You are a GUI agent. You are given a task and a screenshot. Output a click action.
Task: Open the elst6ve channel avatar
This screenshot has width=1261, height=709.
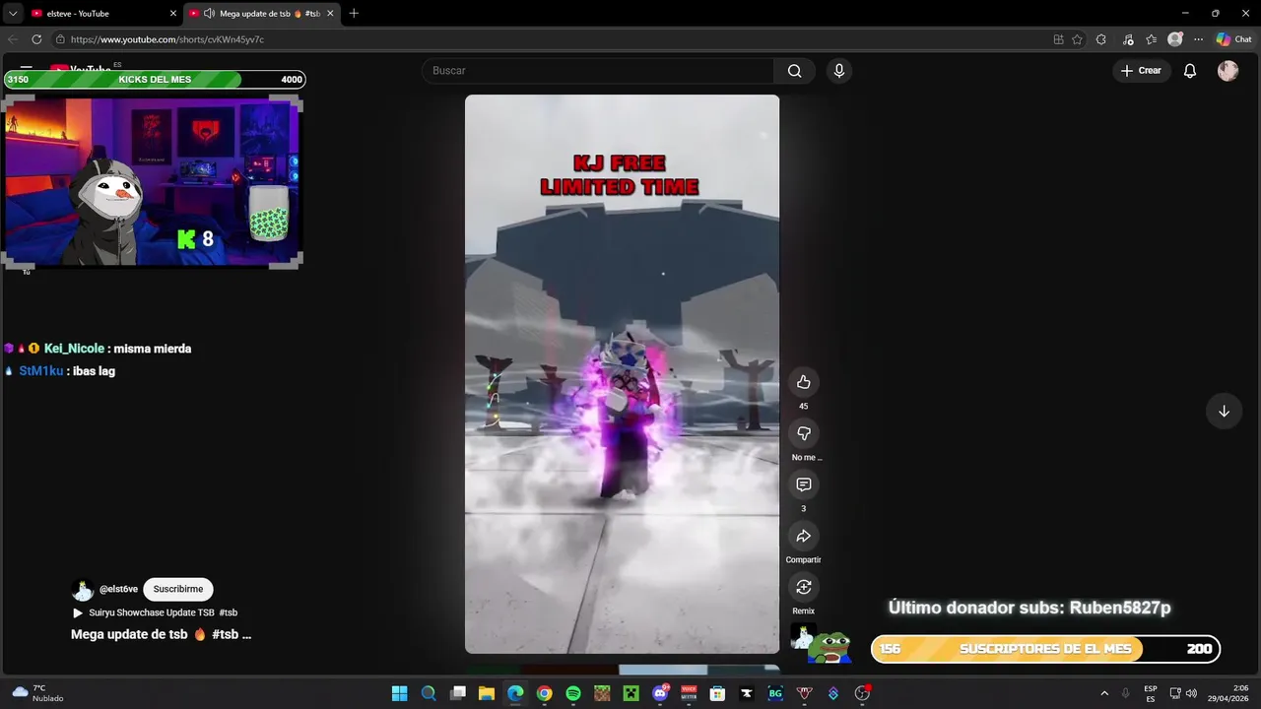[x=83, y=590]
